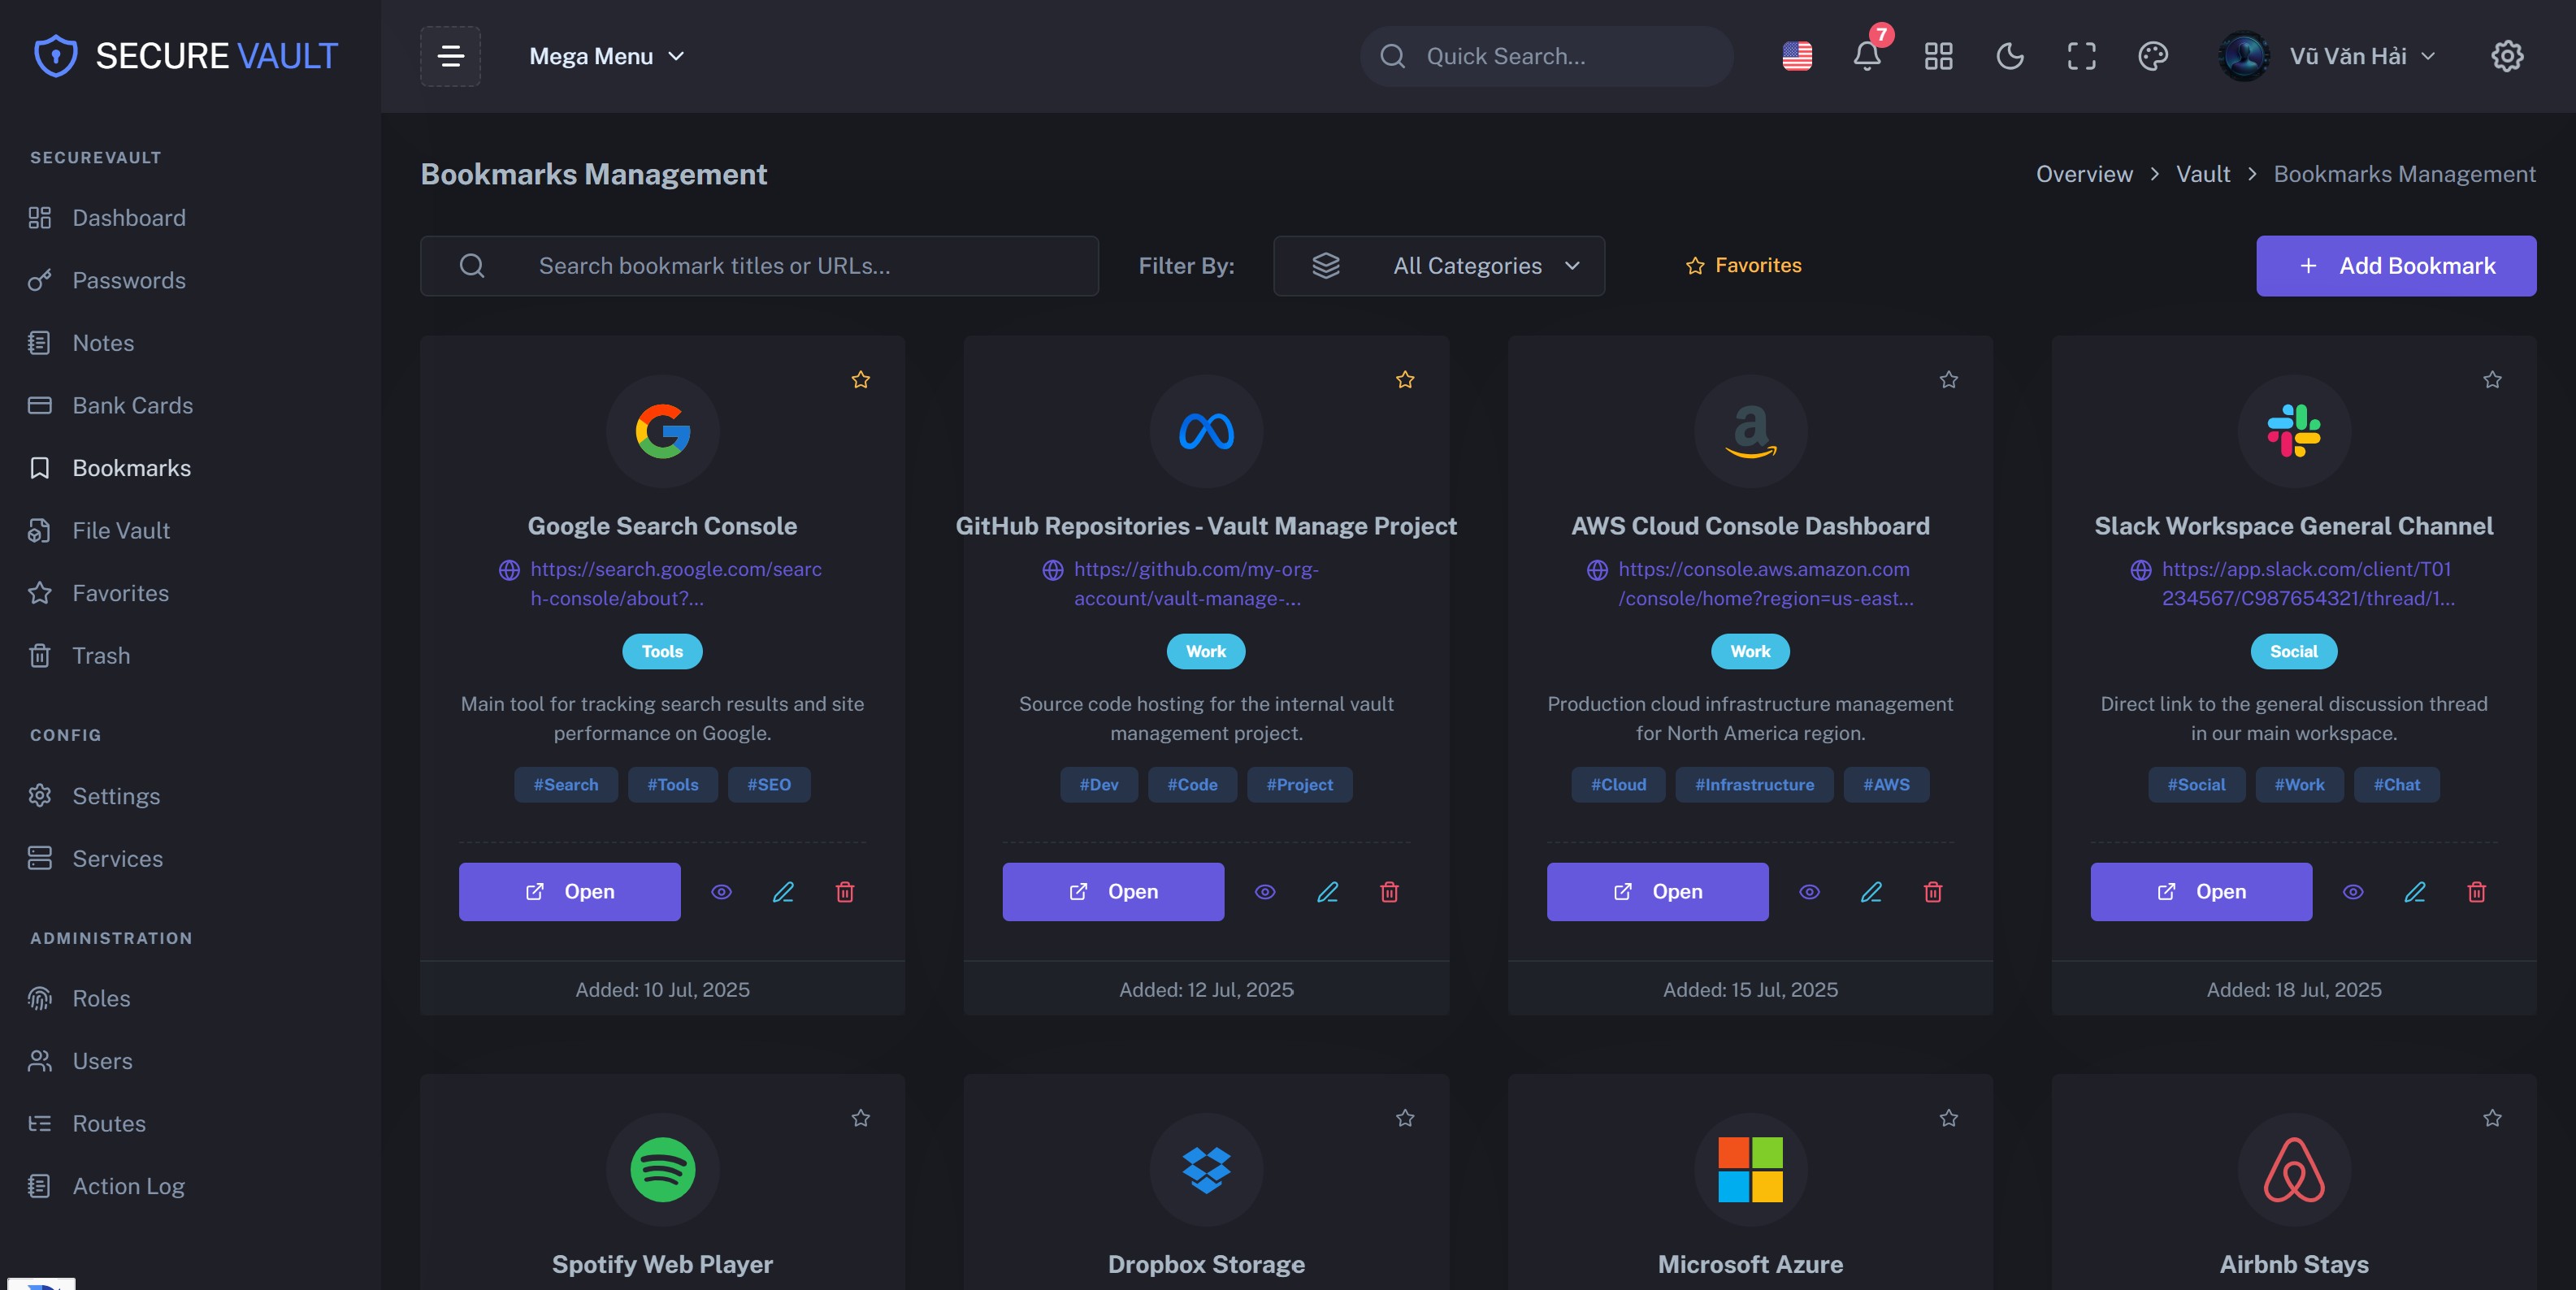
Task: Click the notification bell icon
Action: [x=1866, y=56]
